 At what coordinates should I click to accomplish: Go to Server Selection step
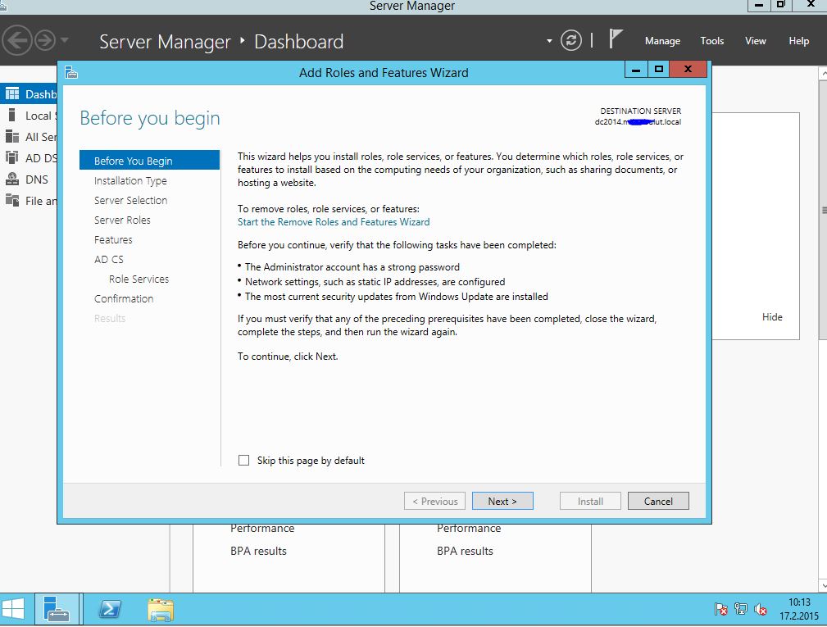(131, 200)
